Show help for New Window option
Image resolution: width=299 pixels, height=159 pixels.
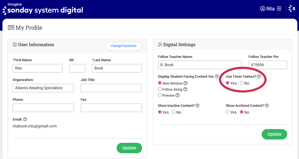185,83
